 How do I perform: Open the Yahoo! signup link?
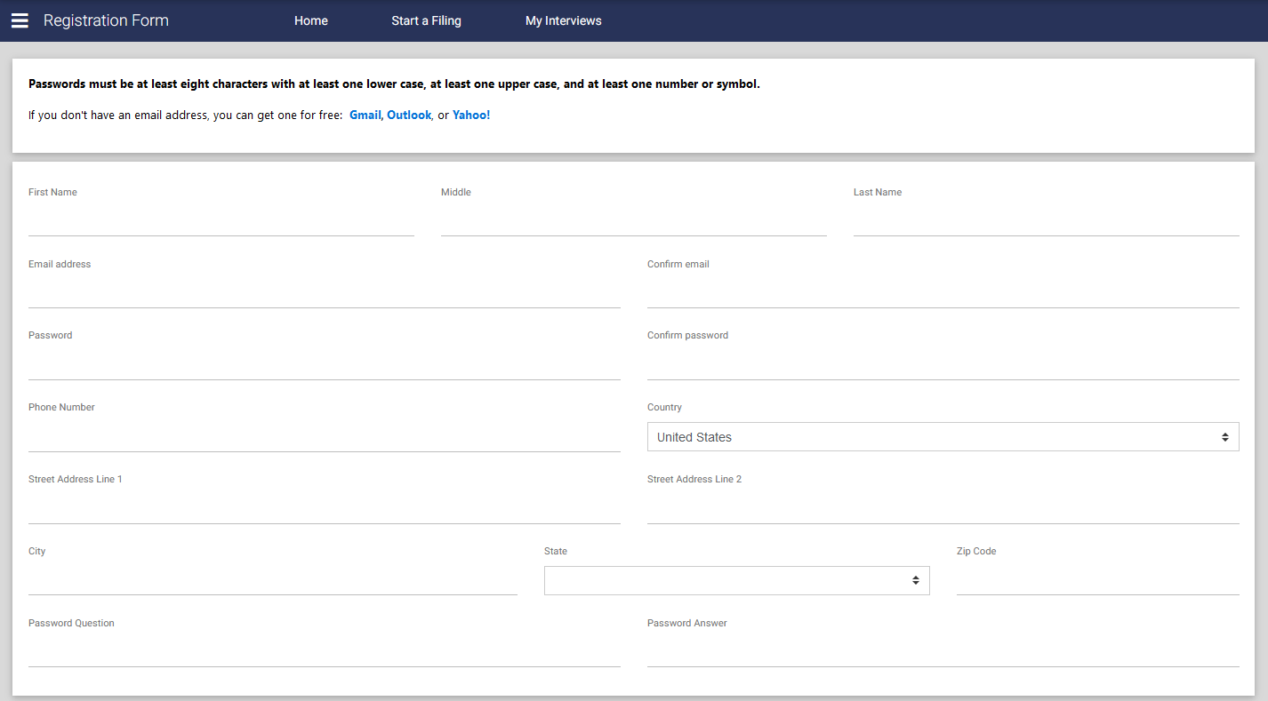pos(470,115)
